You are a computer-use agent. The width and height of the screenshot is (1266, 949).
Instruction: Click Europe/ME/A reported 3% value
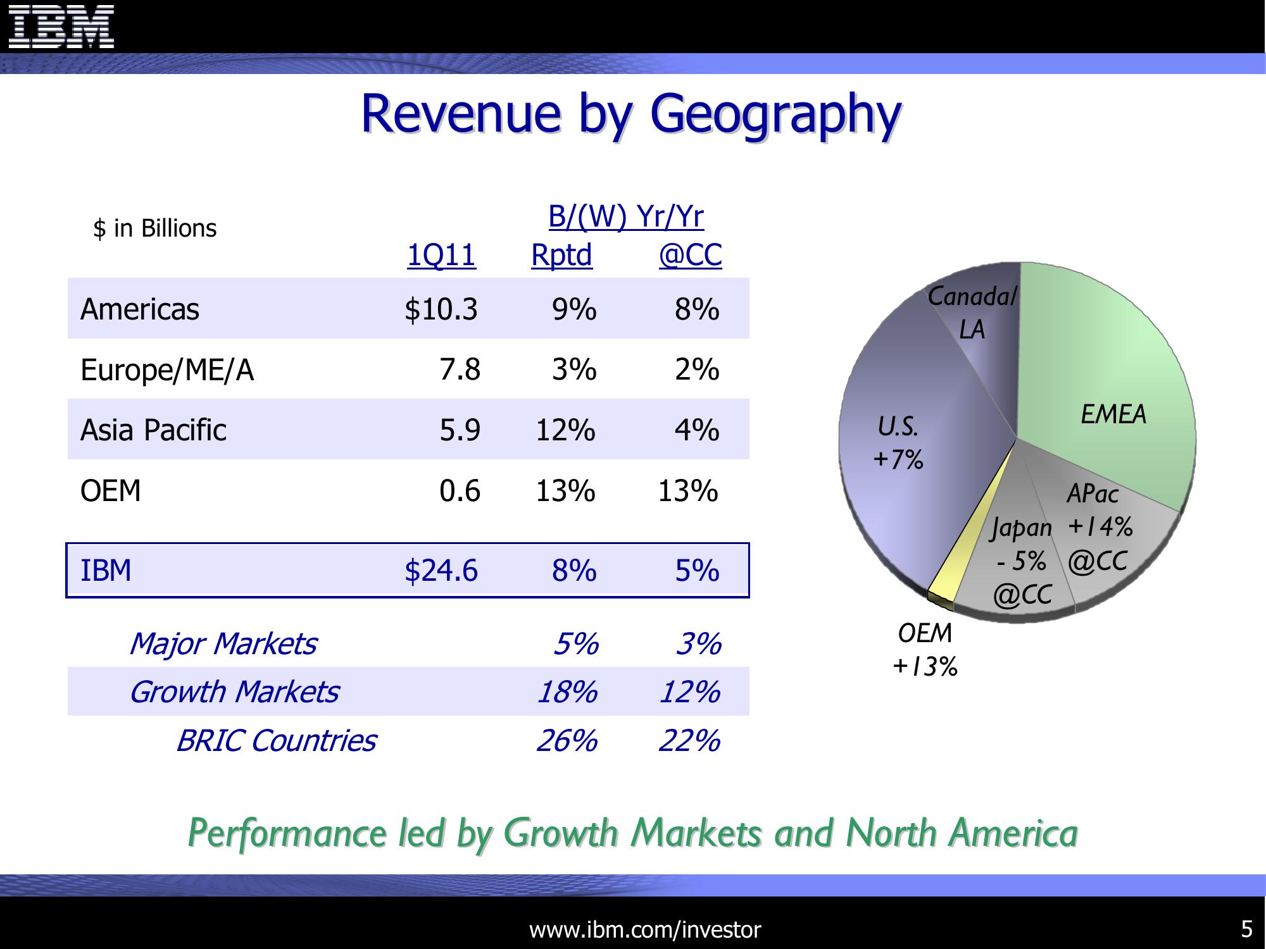[x=574, y=369]
